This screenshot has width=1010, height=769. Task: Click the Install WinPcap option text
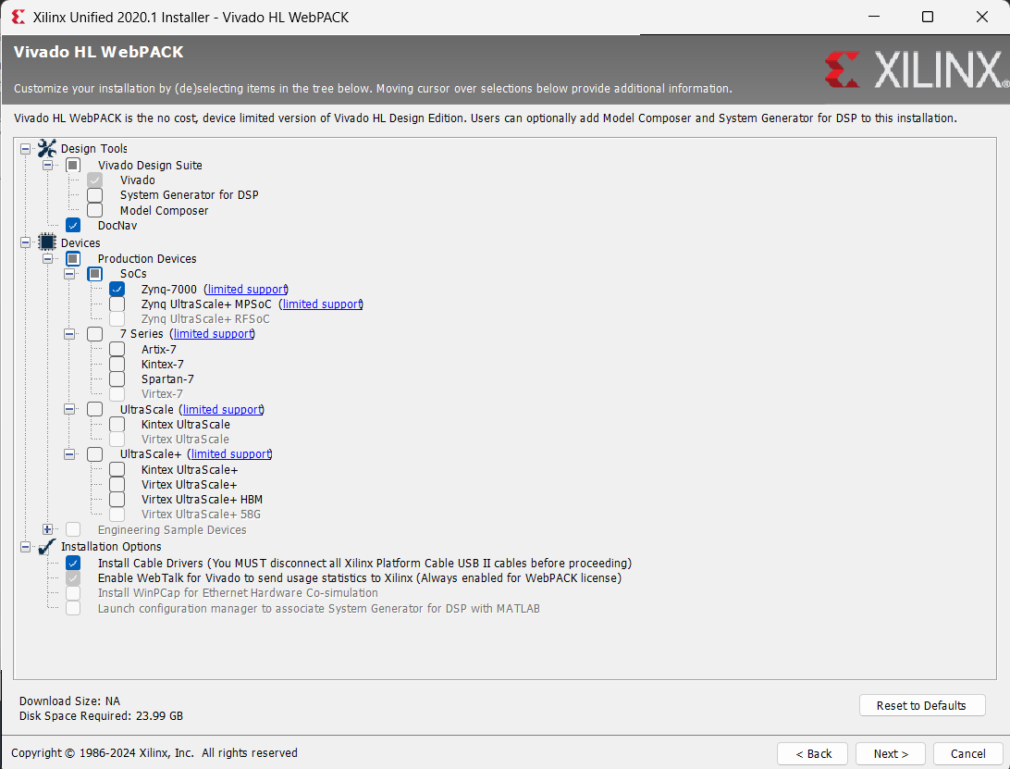coord(238,593)
